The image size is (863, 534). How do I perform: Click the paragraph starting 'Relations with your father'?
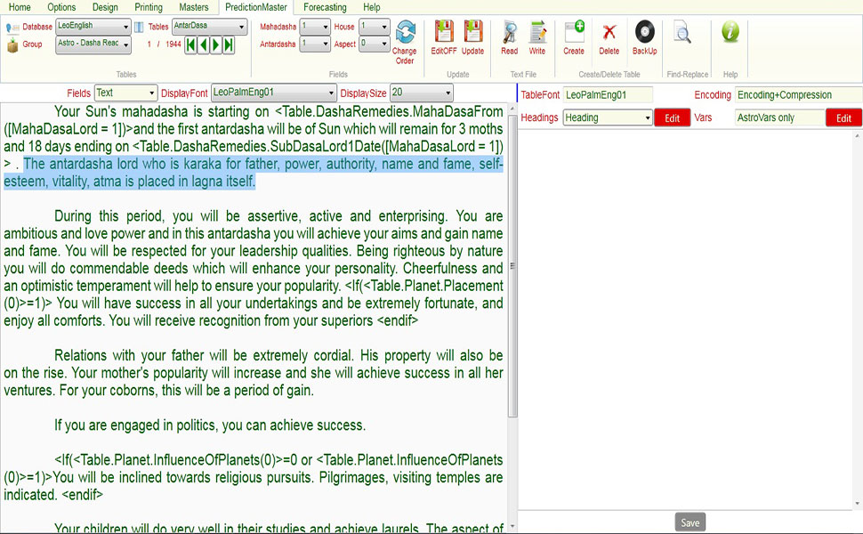click(254, 373)
